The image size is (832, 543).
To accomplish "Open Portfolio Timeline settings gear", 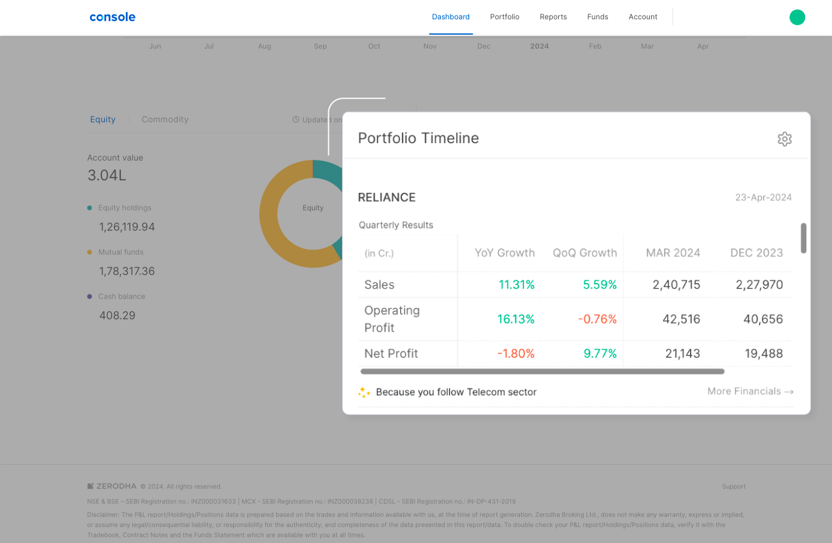I will pyautogui.click(x=784, y=139).
